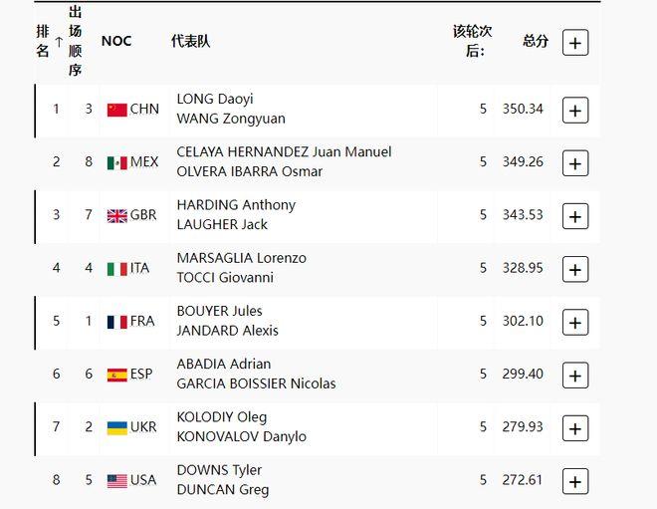This screenshot has height=509, width=657.
Task: Expand China team row details
Action: click(574, 110)
